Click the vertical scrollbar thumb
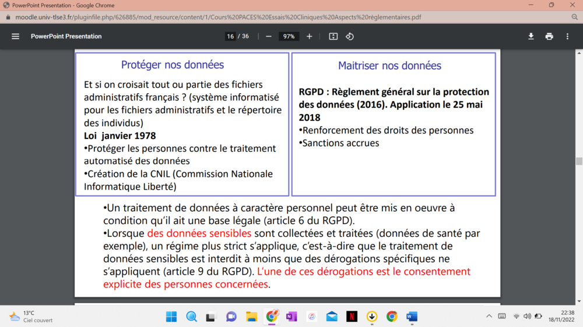The width and height of the screenshot is (583, 327). (579, 162)
